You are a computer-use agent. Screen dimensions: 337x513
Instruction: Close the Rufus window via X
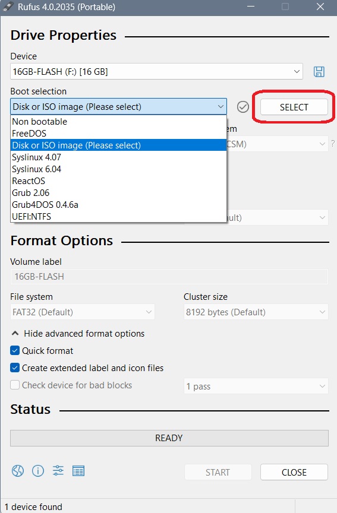click(320, 7)
